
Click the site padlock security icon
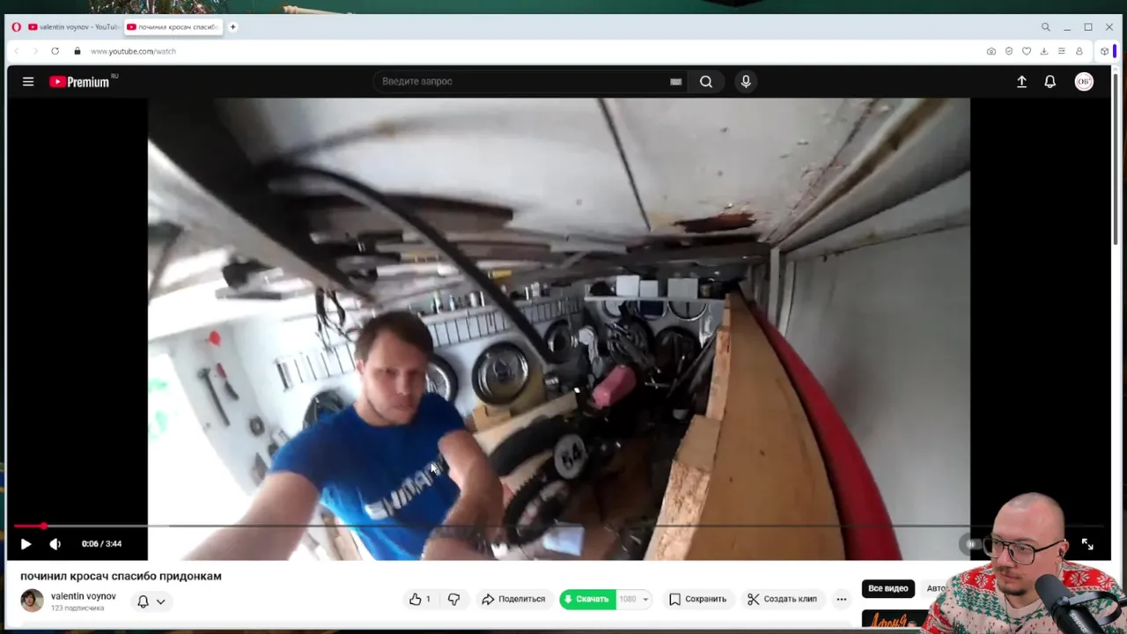click(x=77, y=51)
